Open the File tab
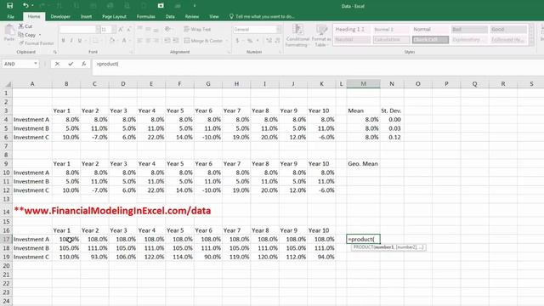Image resolution: width=544 pixels, height=306 pixels. (11, 16)
